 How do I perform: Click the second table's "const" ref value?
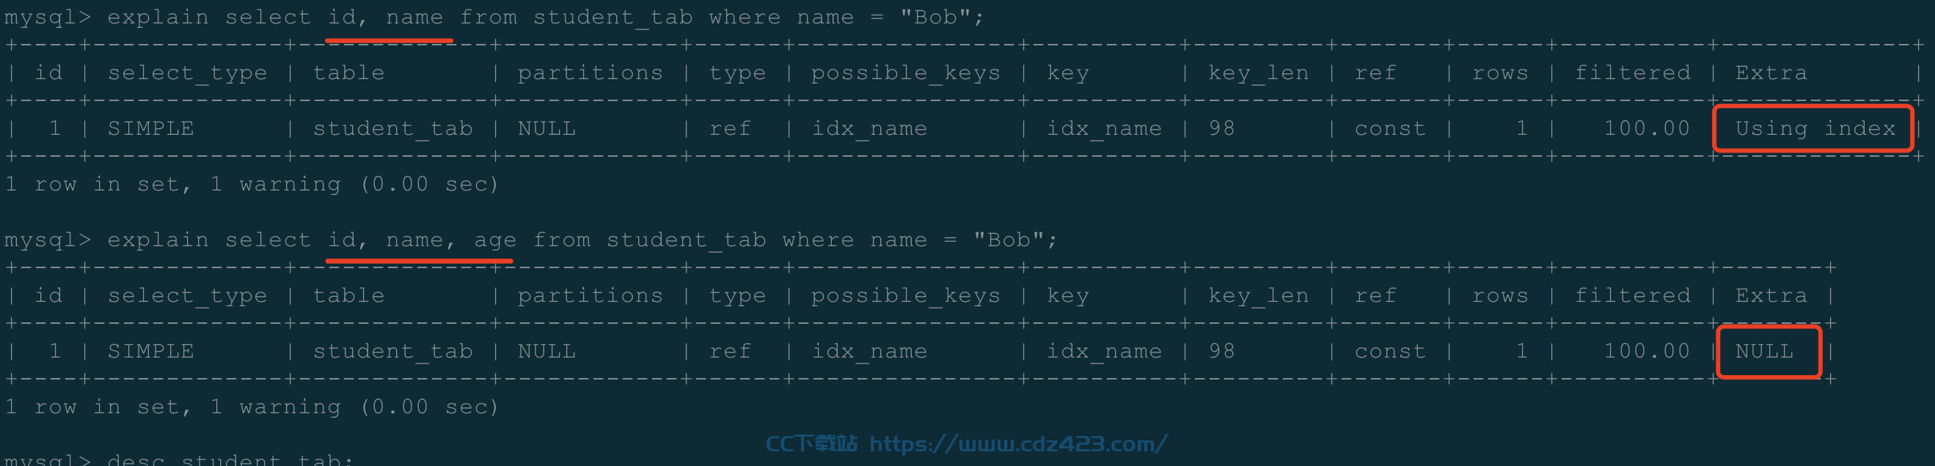click(1390, 351)
